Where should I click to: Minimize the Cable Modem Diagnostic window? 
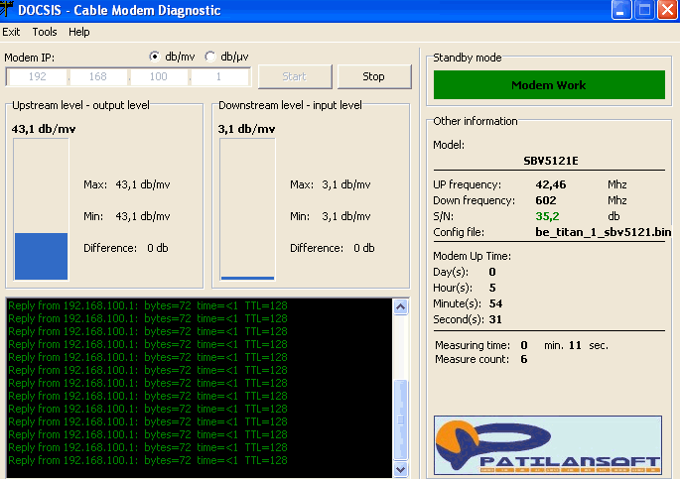(621, 10)
